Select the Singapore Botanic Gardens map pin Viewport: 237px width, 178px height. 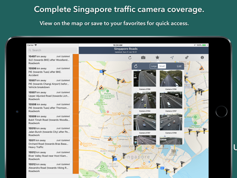(101, 101)
